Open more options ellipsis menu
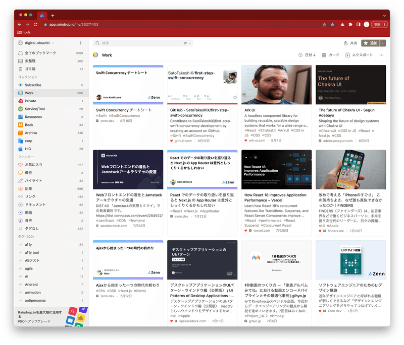The width and height of the screenshot is (404, 345). click(381, 55)
